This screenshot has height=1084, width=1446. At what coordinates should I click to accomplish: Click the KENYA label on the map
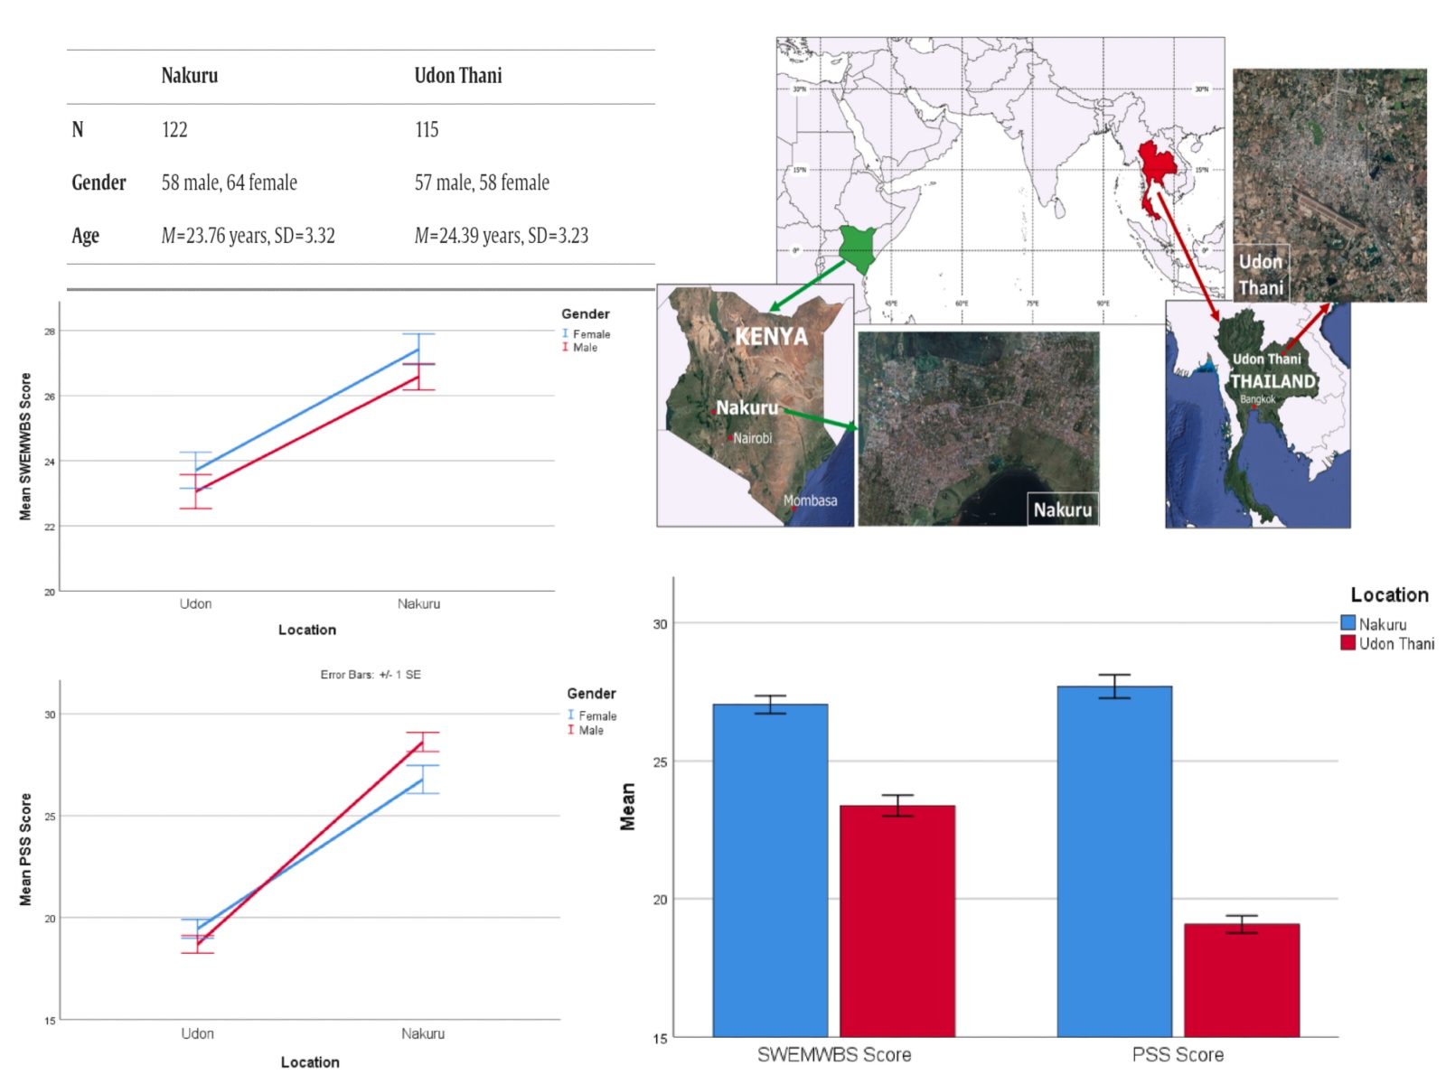coord(771,336)
